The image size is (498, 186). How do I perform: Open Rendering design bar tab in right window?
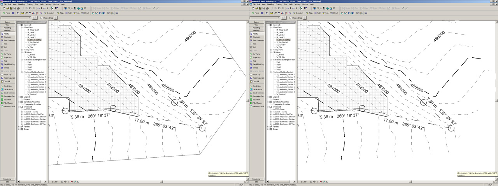click(256, 179)
